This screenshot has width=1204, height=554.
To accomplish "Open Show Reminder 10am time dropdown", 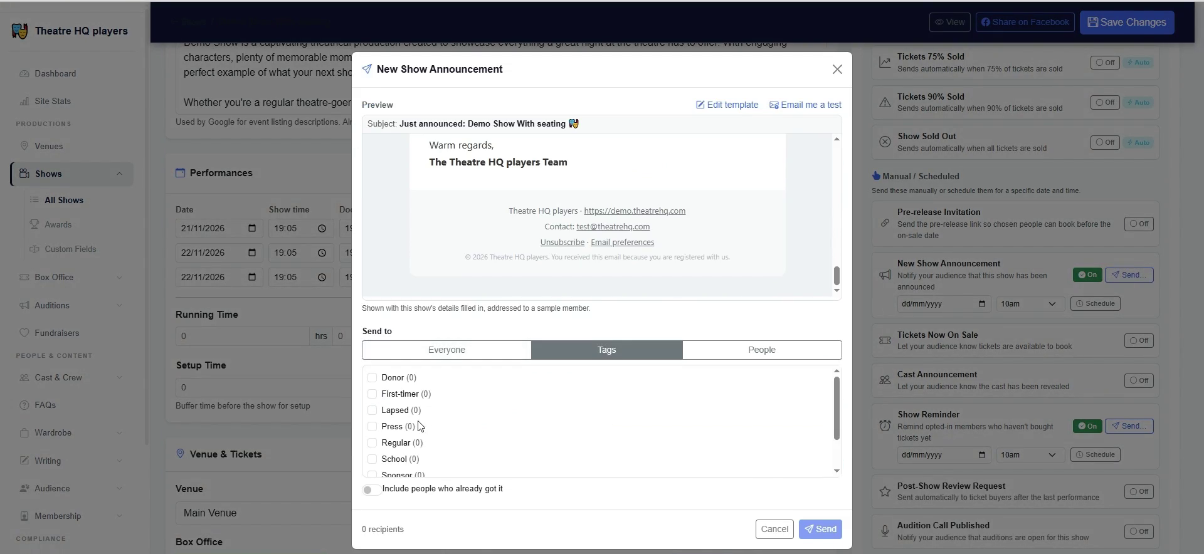I will coord(1030,454).
